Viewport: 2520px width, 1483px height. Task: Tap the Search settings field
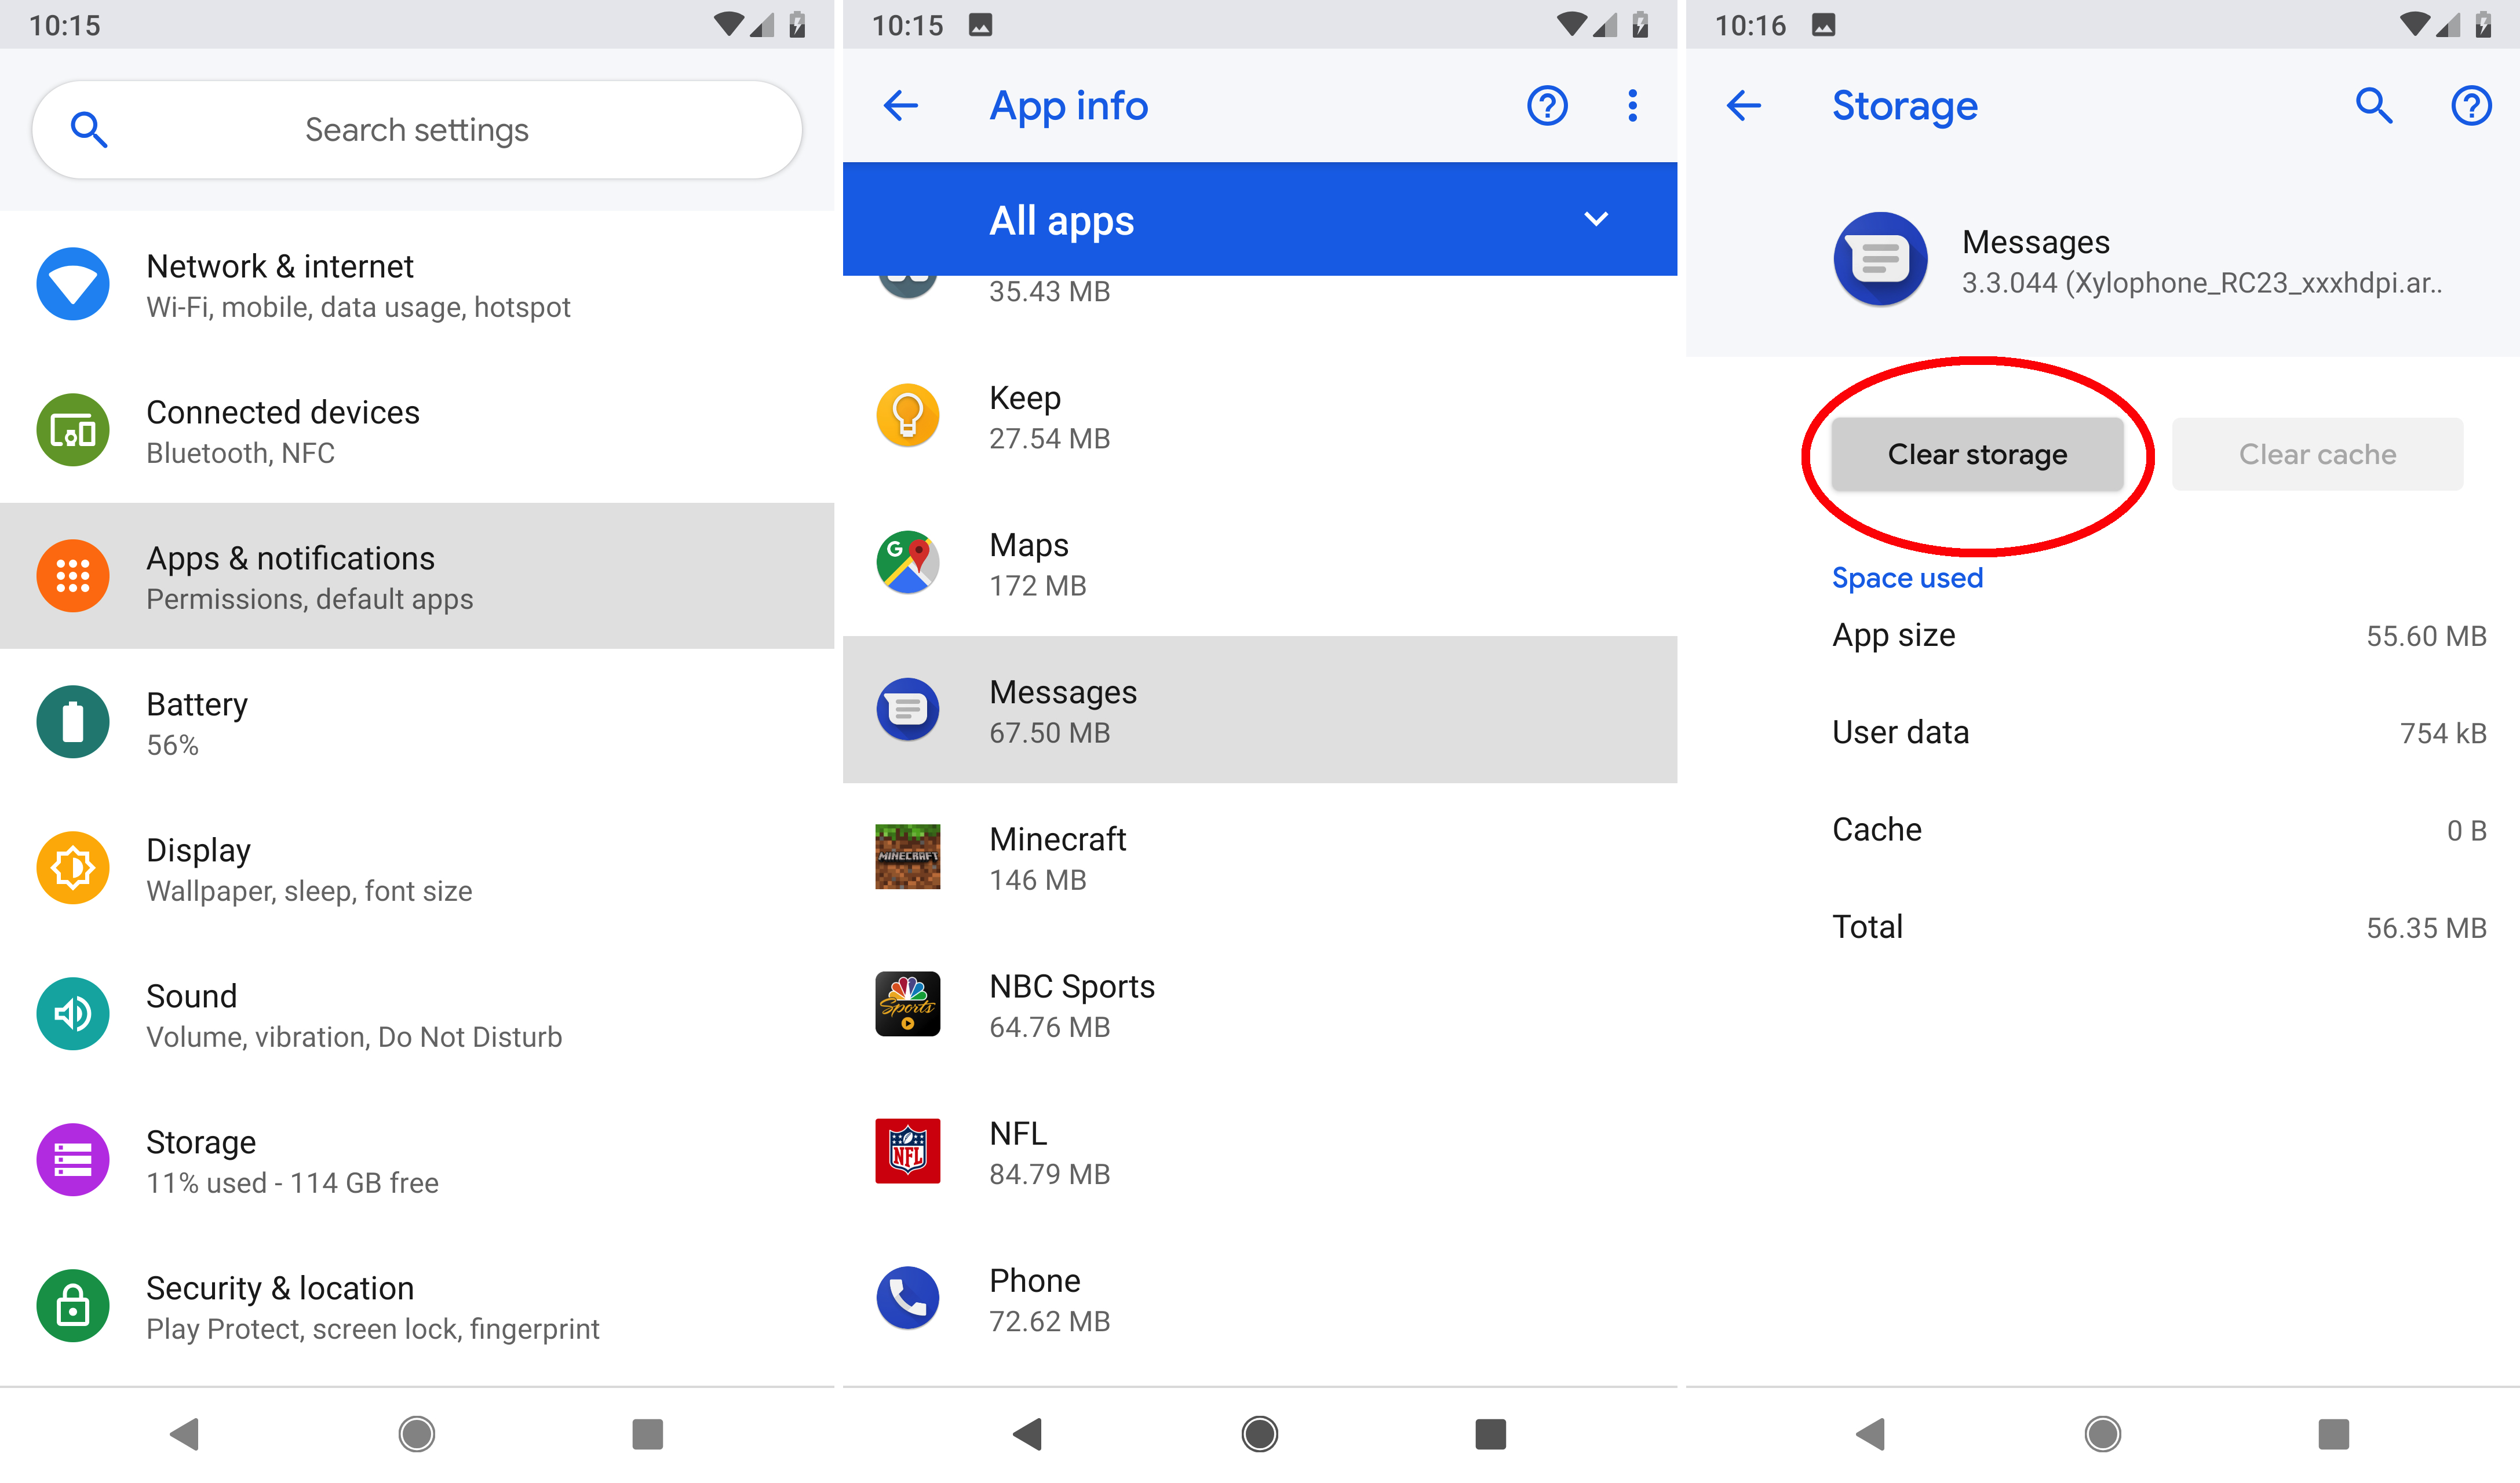[x=417, y=130]
